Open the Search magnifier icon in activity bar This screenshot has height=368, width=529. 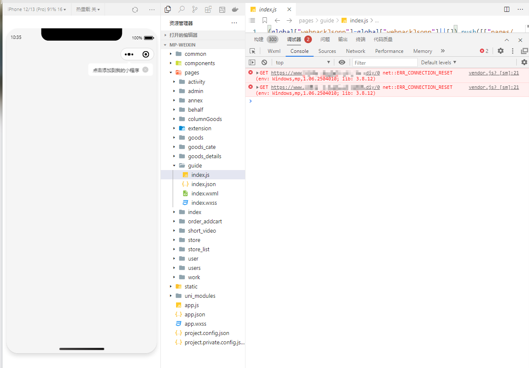181,9
